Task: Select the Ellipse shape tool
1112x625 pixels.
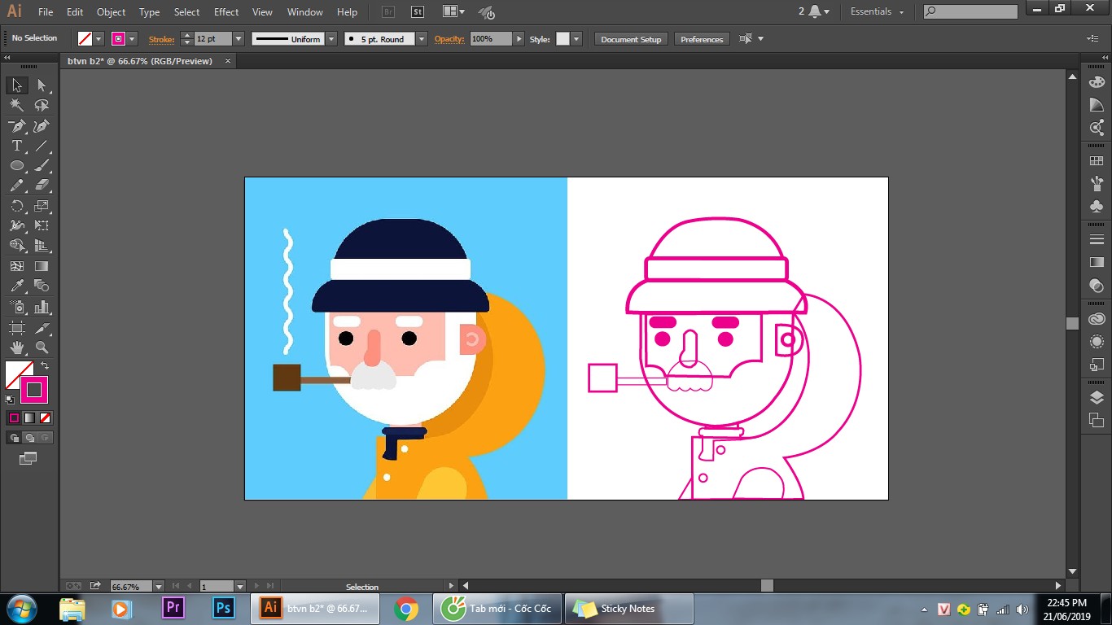Action: pos(16,165)
